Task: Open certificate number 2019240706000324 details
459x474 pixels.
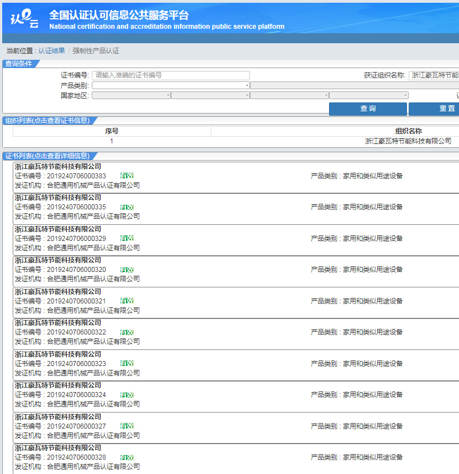Action: [76, 395]
